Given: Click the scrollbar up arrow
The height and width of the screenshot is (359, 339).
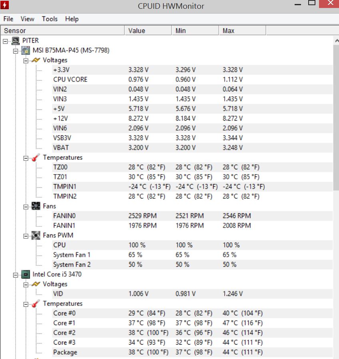Looking at the screenshot, I should pos(337,41).
